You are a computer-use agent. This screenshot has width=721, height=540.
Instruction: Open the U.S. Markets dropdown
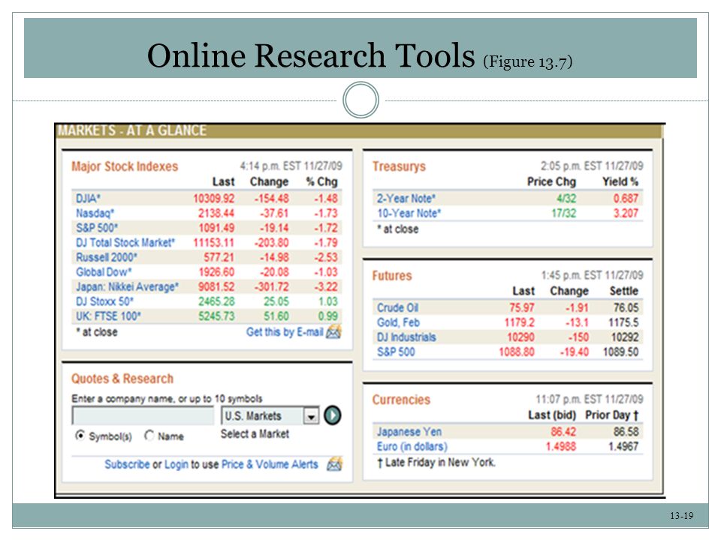pyautogui.click(x=270, y=416)
